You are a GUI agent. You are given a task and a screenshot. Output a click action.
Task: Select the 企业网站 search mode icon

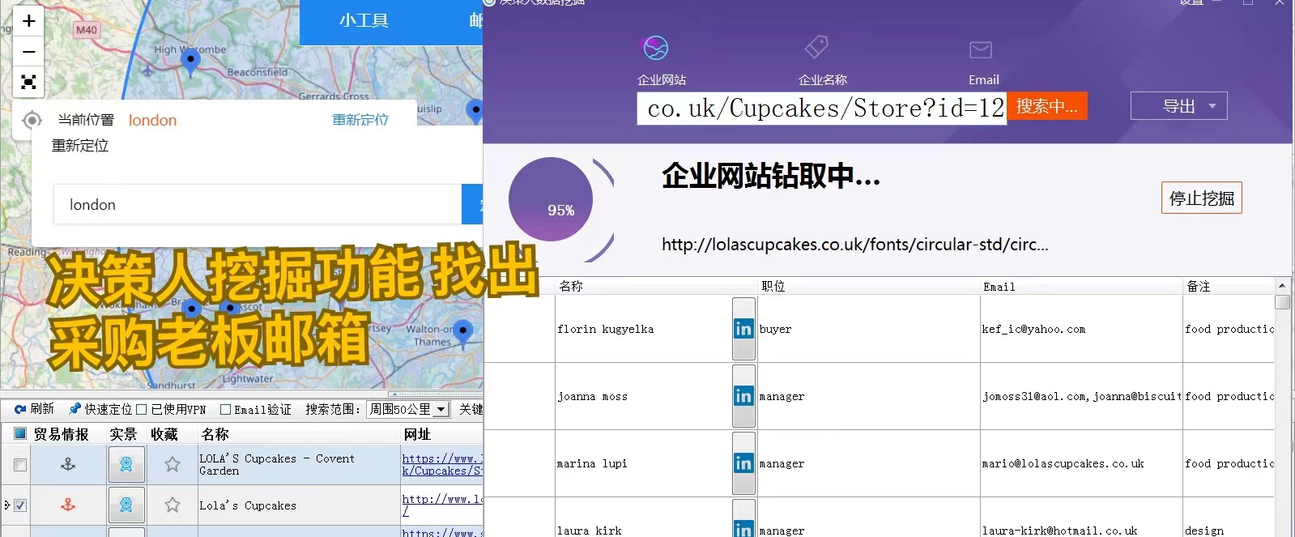tap(655, 49)
